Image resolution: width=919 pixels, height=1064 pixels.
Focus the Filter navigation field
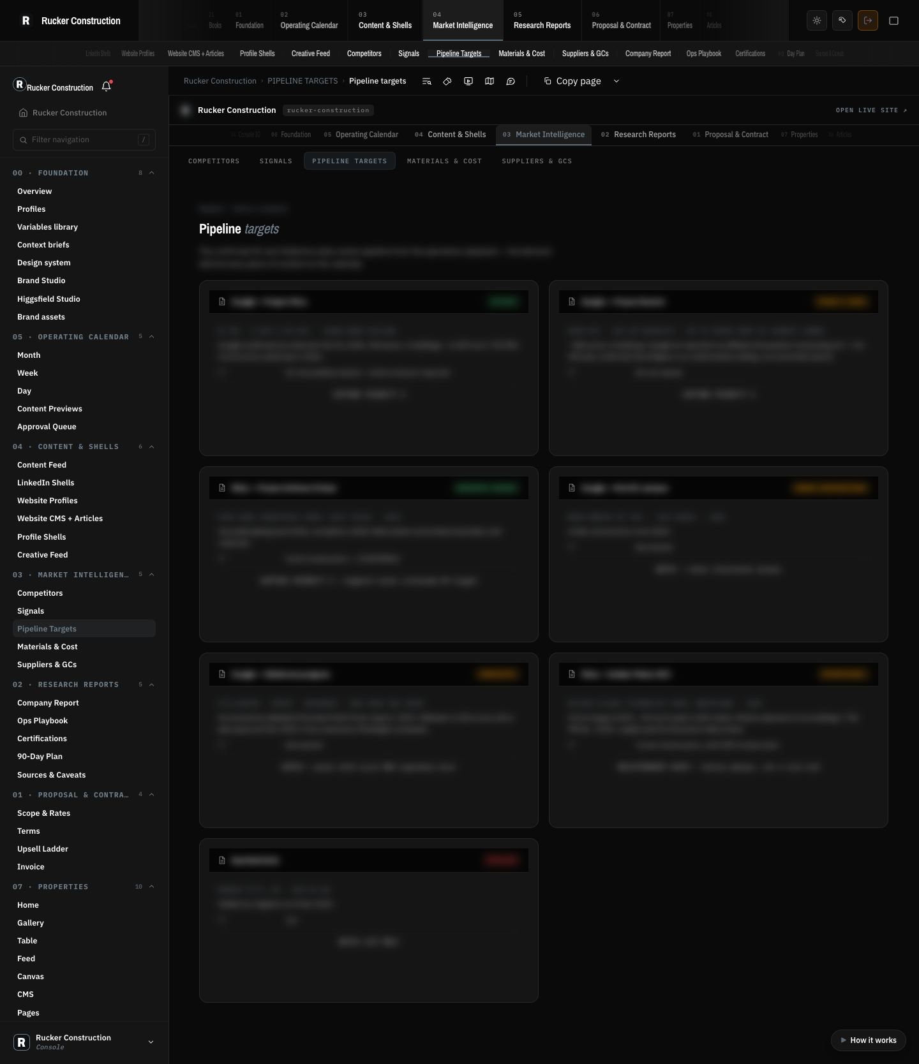(84, 140)
